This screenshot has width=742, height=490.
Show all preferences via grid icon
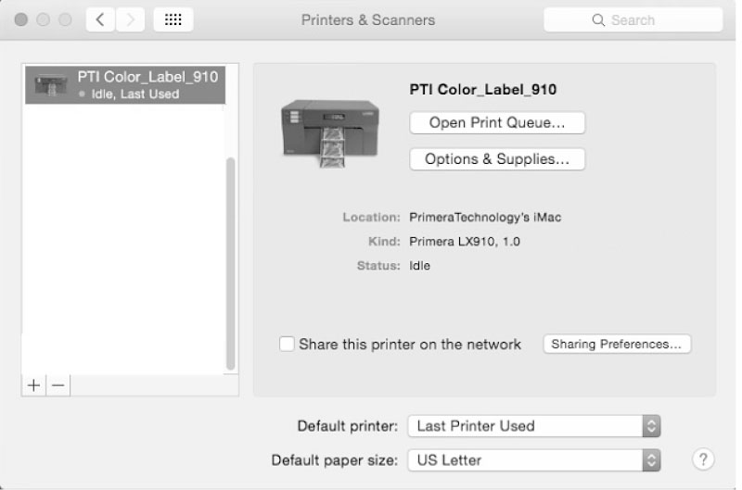tap(173, 19)
